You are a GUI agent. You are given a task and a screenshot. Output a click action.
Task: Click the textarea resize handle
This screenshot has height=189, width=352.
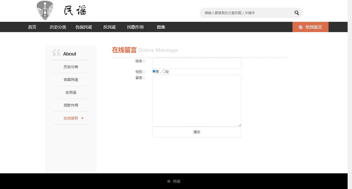tap(240, 125)
